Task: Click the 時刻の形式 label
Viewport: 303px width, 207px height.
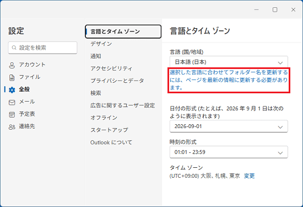Action: coord(183,142)
